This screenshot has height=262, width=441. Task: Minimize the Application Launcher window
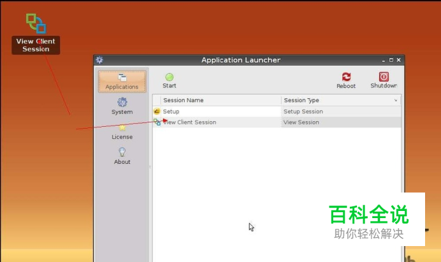[x=384, y=60]
